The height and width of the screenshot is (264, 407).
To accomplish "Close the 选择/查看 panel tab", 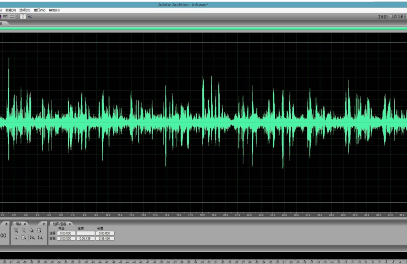I will point(70,224).
